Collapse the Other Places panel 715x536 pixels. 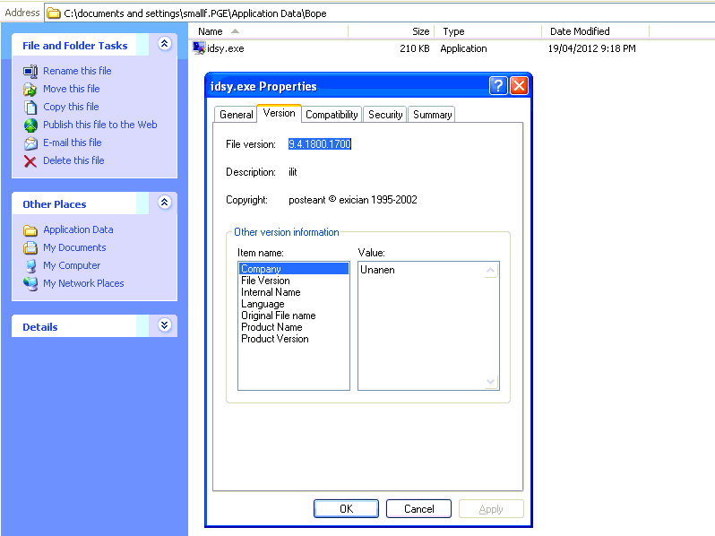tap(165, 202)
